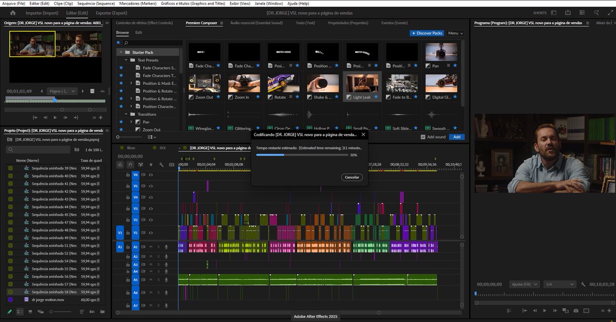Click the find bin icon beside Project search
Image resolution: width=616 pixels, height=322 pixels.
pyautogui.click(x=76, y=150)
